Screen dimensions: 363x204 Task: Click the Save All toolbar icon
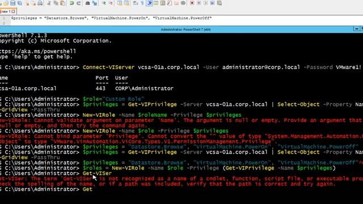20,3
